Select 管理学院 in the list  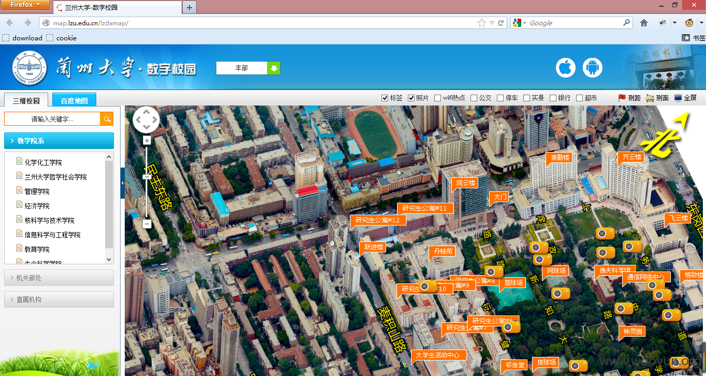[37, 191]
